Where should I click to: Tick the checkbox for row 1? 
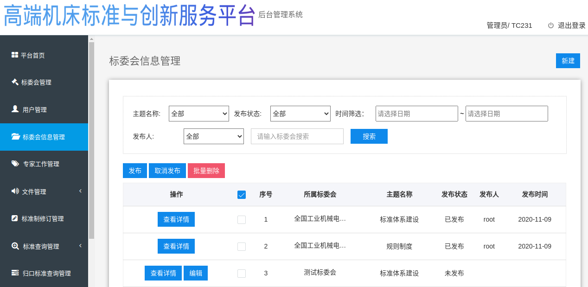(242, 220)
